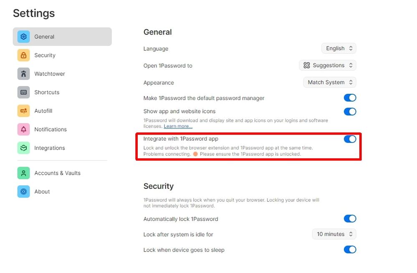This screenshot has width=417, height=273.
Task: Click the About 1Password icon
Action: pos(23,192)
